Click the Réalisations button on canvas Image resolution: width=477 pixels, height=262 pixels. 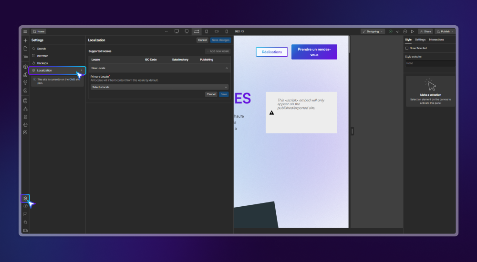tap(272, 52)
